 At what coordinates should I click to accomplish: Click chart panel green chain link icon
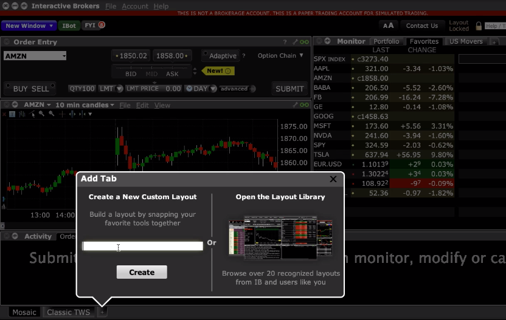pos(304,104)
